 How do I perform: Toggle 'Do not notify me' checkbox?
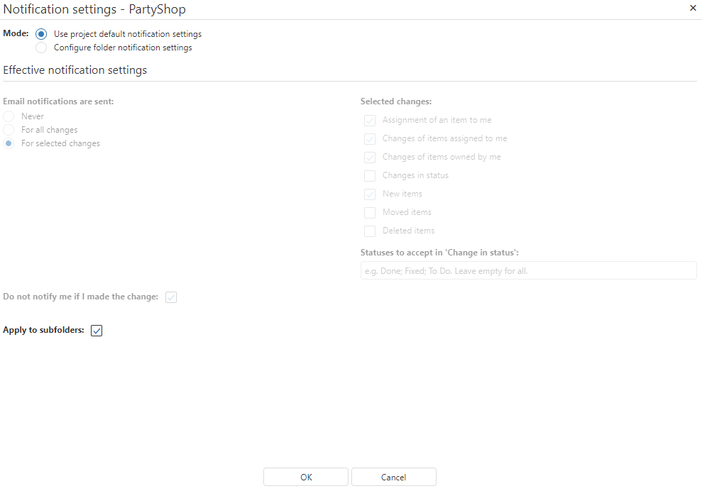coord(171,297)
